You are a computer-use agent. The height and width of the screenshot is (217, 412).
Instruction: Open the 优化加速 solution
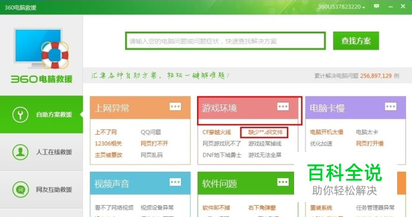[321, 144]
